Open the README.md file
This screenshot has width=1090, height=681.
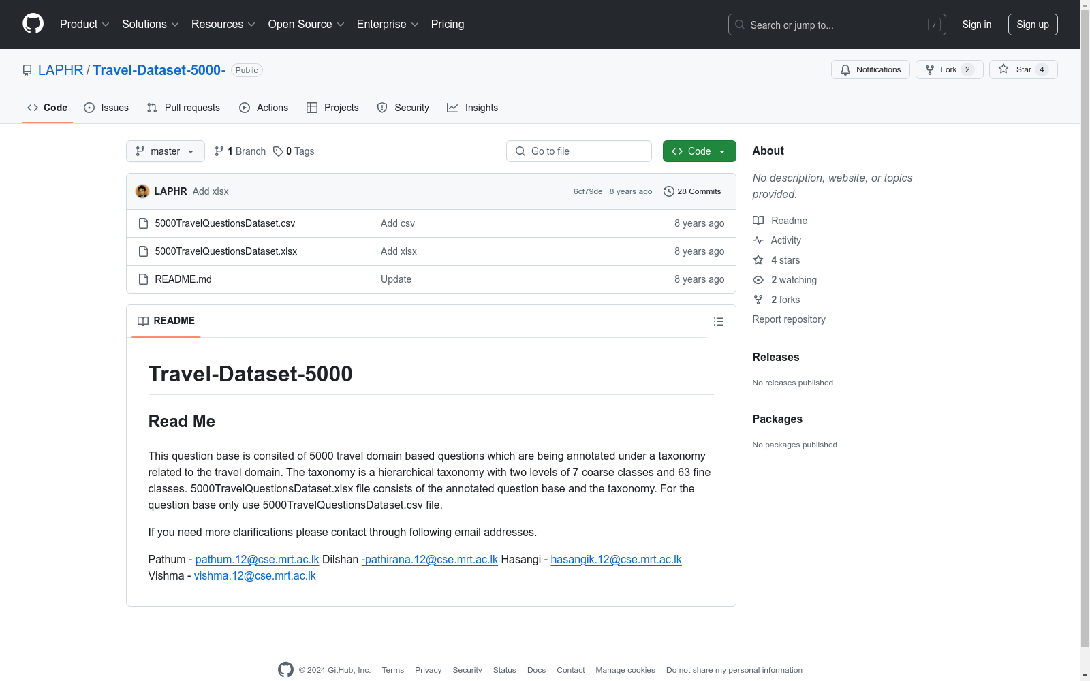[183, 279]
